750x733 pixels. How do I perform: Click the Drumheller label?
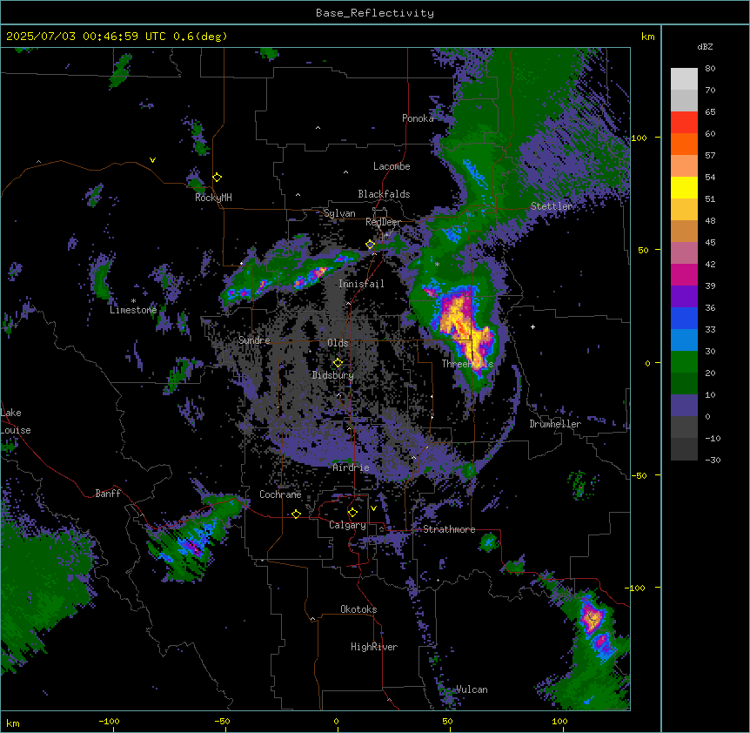pyautogui.click(x=555, y=424)
